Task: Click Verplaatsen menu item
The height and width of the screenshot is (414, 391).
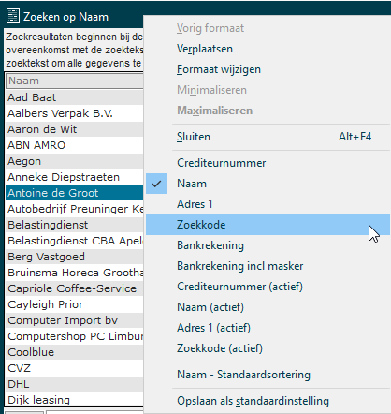Action: click(268, 49)
